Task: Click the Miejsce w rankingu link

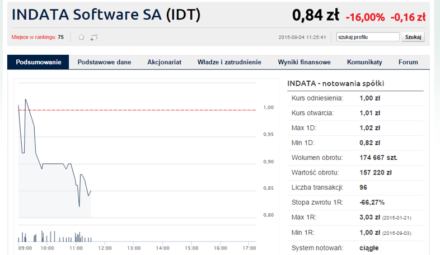Action: coord(38,37)
